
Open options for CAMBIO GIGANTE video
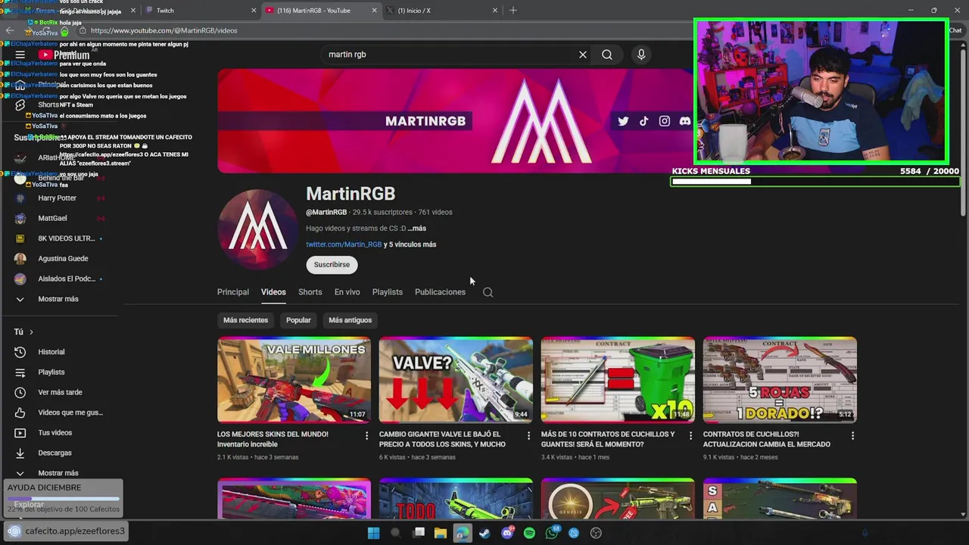point(528,436)
